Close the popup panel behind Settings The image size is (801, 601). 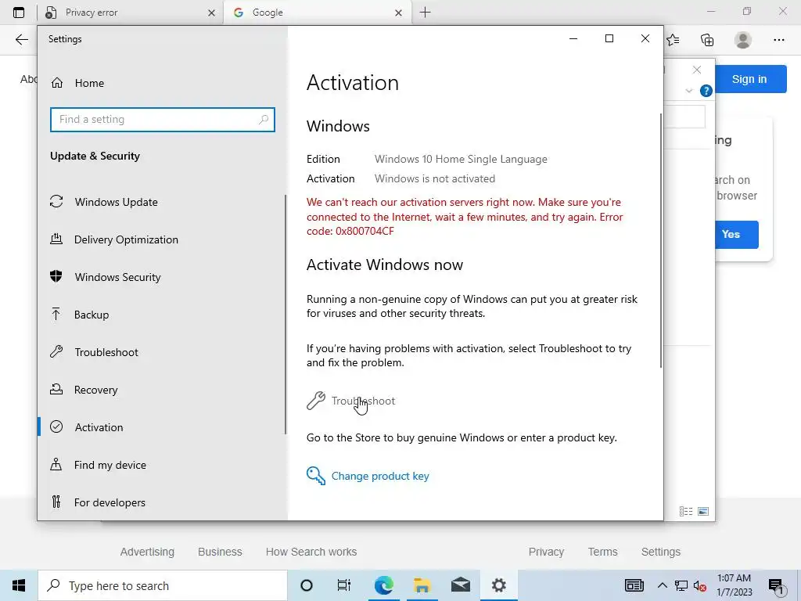coord(697,70)
